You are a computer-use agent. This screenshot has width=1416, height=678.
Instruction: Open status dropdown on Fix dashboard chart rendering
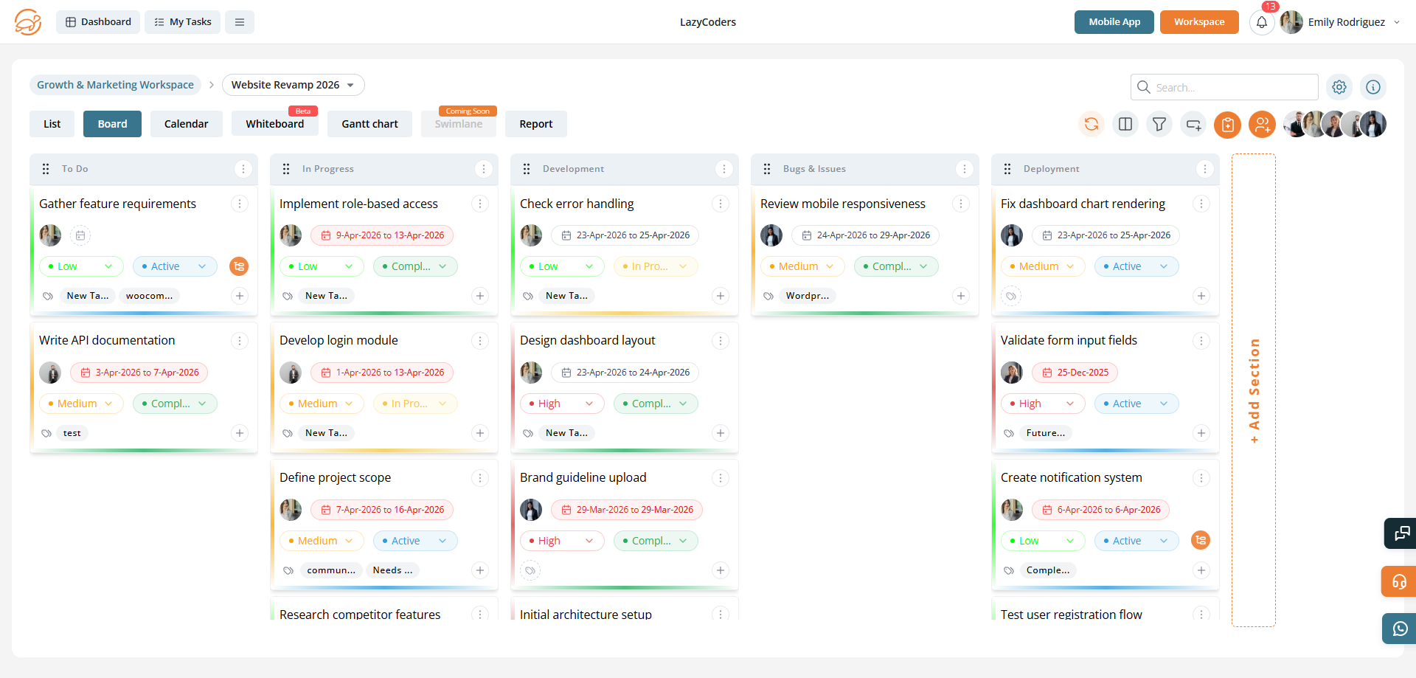1136,266
